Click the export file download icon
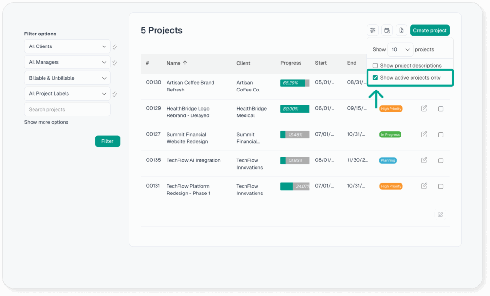The image size is (490, 296). pos(401,30)
